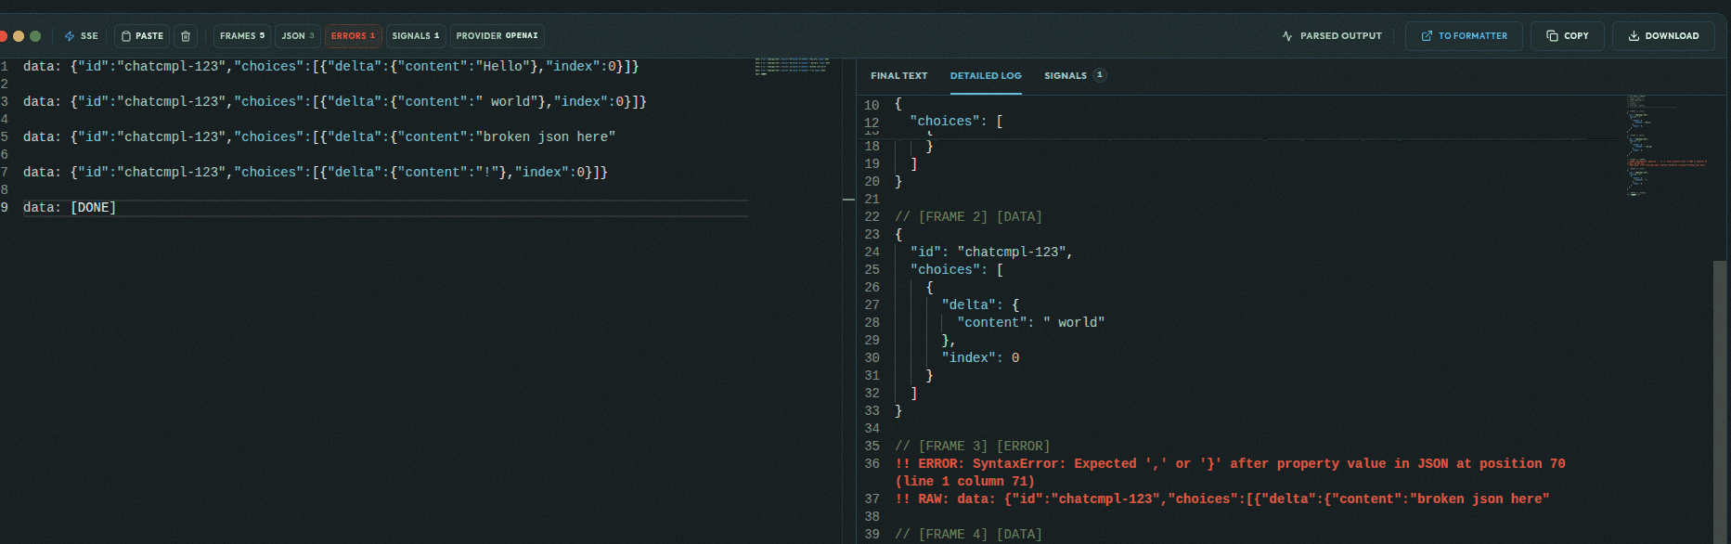Click the Provider OpenAI badge
Screen dimensions: 1731x544
click(497, 36)
